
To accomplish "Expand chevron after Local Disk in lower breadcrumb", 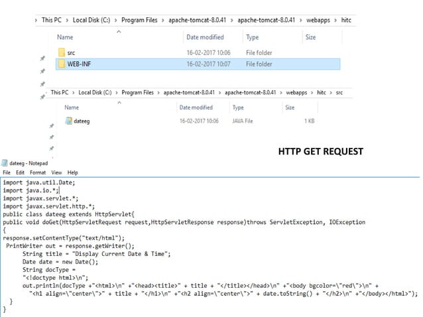I will click(x=117, y=93).
